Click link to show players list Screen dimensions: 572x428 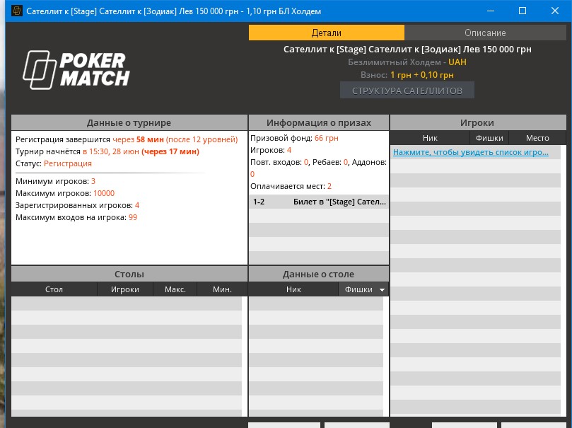tap(471, 152)
